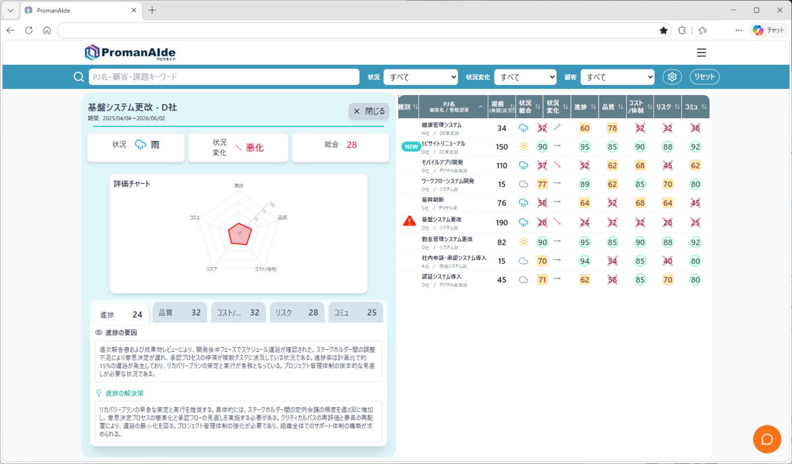The width and height of the screenshot is (792, 464).
Task: Click the cloud icon for ワークフローシステム開発
Action: point(524,184)
